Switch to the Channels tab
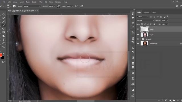The width and height of the screenshot is (182, 102). click(x=146, y=12)
